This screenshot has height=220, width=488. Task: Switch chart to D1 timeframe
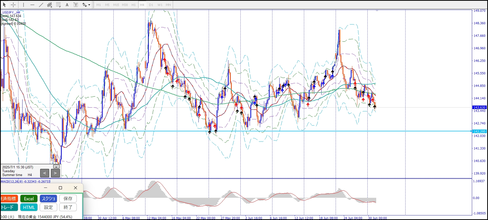point(151,5)
